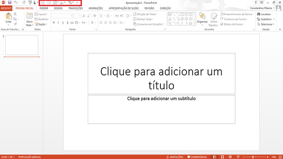Click fit slide to window icon

pyautogui.click(x=280, y=157)
